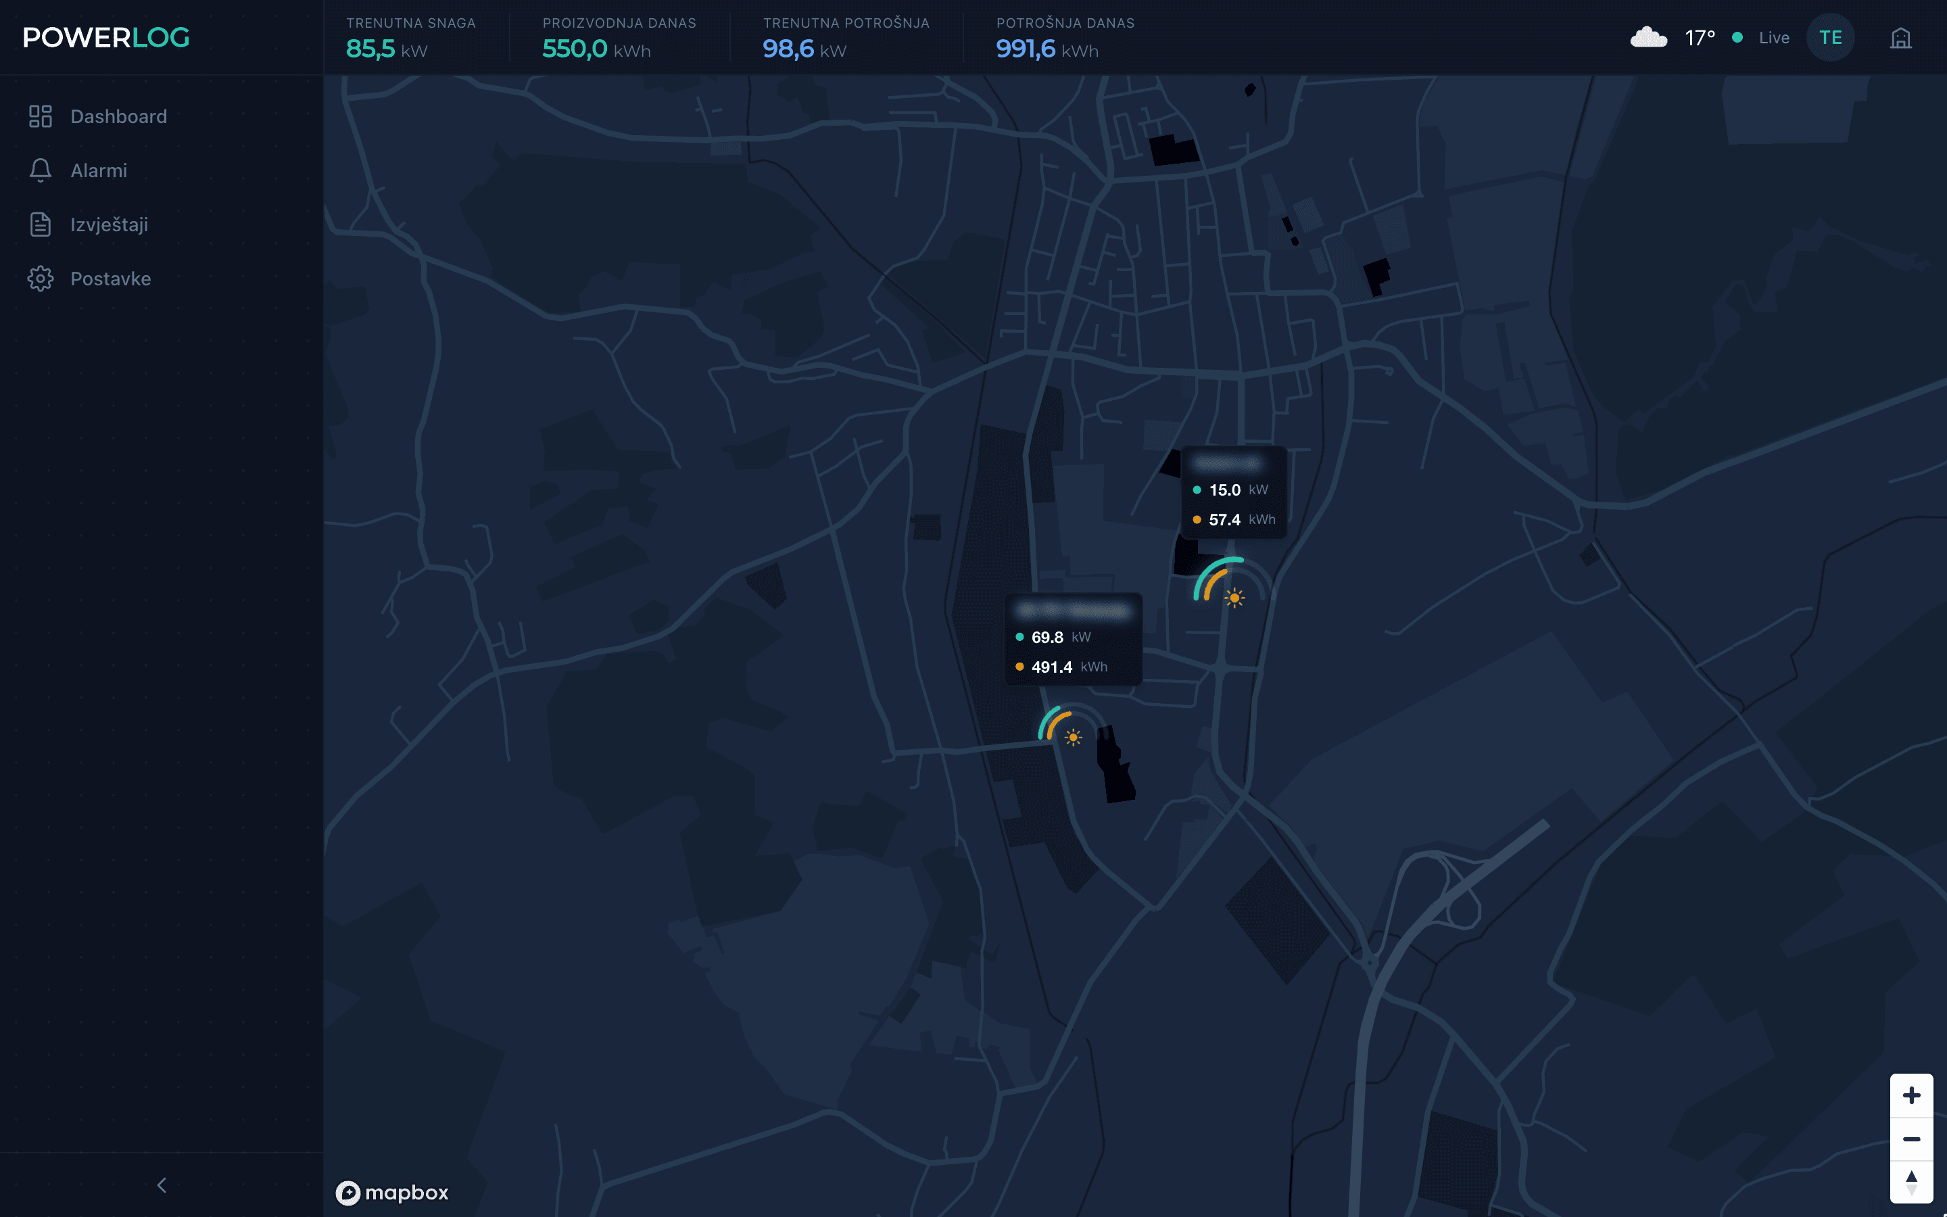Image resolution: width=1947 pixels, height=1217 pixels.
Task: Zoom in on the map
Action: point(1912,1095)
